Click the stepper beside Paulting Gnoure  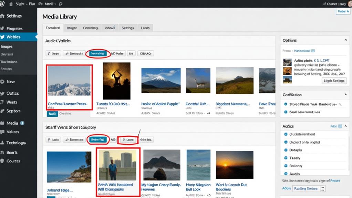click(x=323, y=189)
